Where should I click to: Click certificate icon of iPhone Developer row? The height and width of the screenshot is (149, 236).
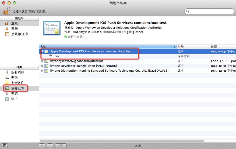point(46,66)
